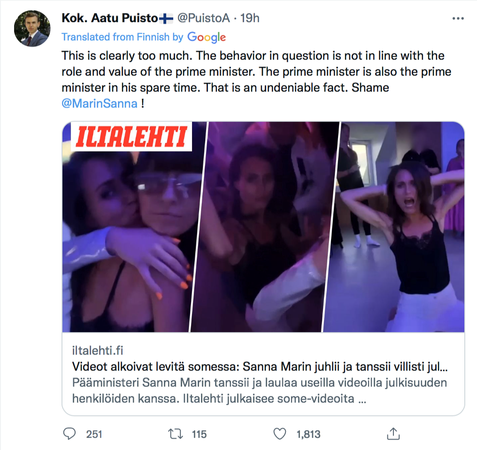Click the 1,813 likes count
477x450 pixels.
click(308, 434)
